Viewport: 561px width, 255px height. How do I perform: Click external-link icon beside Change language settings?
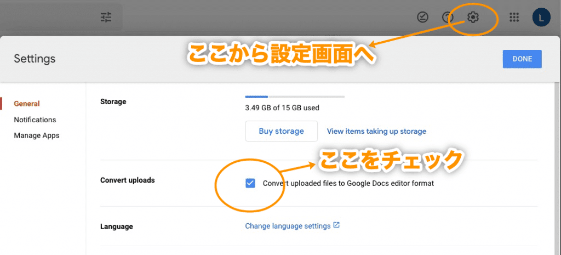[337, 225]
